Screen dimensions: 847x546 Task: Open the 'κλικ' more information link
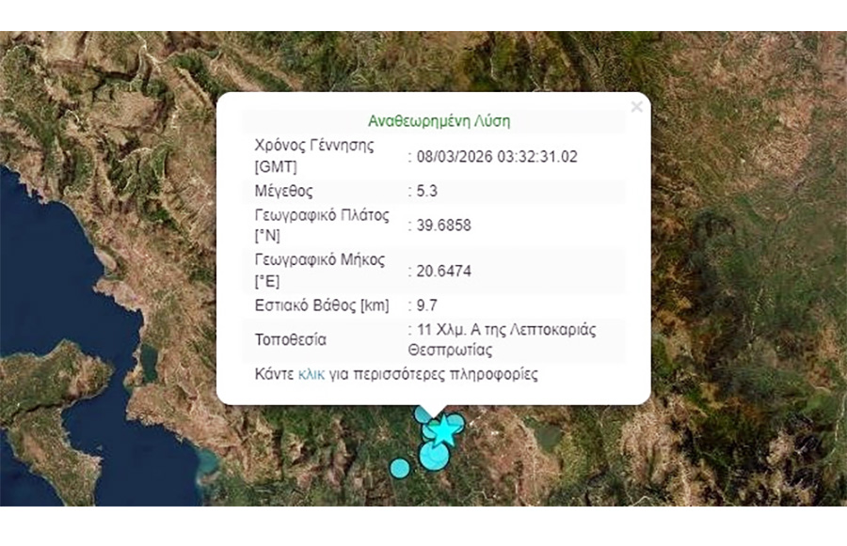tap(311, 374)
